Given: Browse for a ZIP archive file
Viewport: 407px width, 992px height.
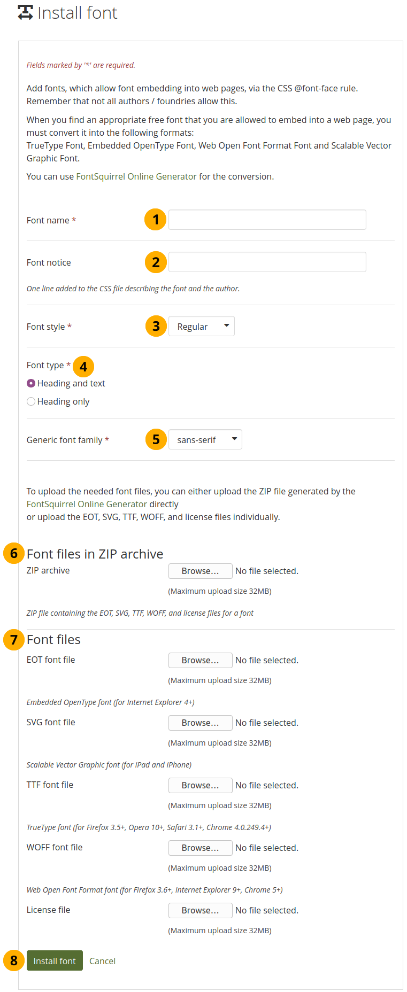Looking at the screenshot, I should [x=200, y=571].
